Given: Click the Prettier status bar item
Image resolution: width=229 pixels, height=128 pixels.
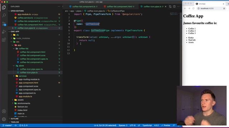Looking at the screenshot, I should click(x=166, y=126).
